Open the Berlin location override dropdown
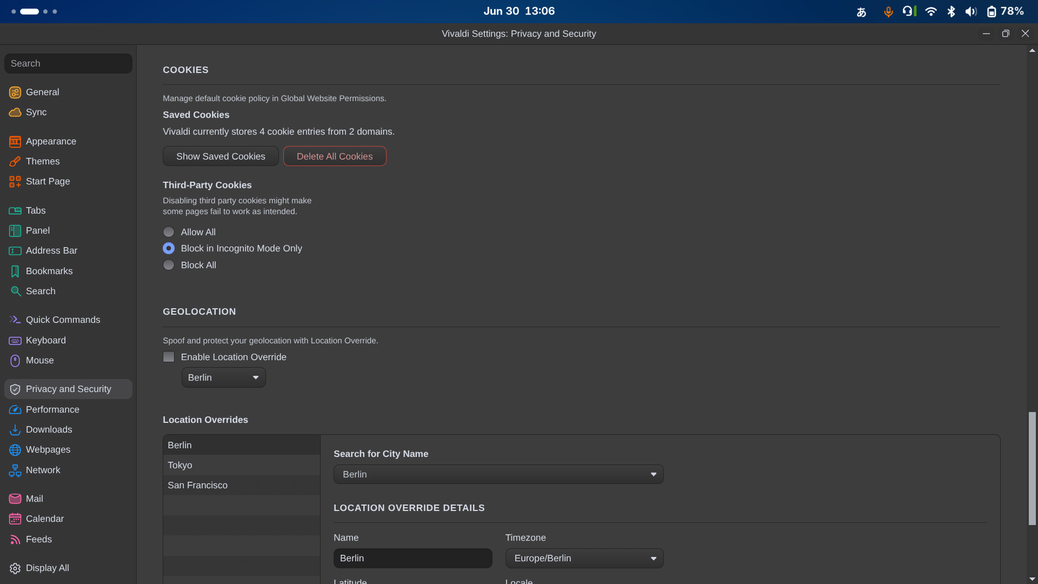 (x=224, y=377)
